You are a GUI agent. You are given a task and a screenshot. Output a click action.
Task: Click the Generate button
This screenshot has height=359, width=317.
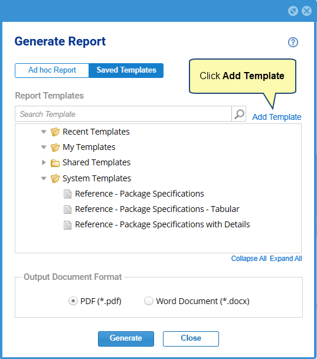pos(126,338)
